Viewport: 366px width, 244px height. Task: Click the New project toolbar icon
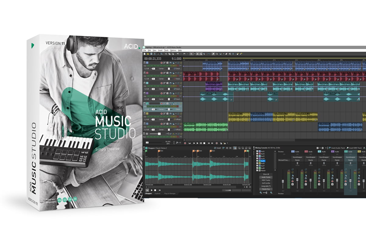[x=145, y=54]
